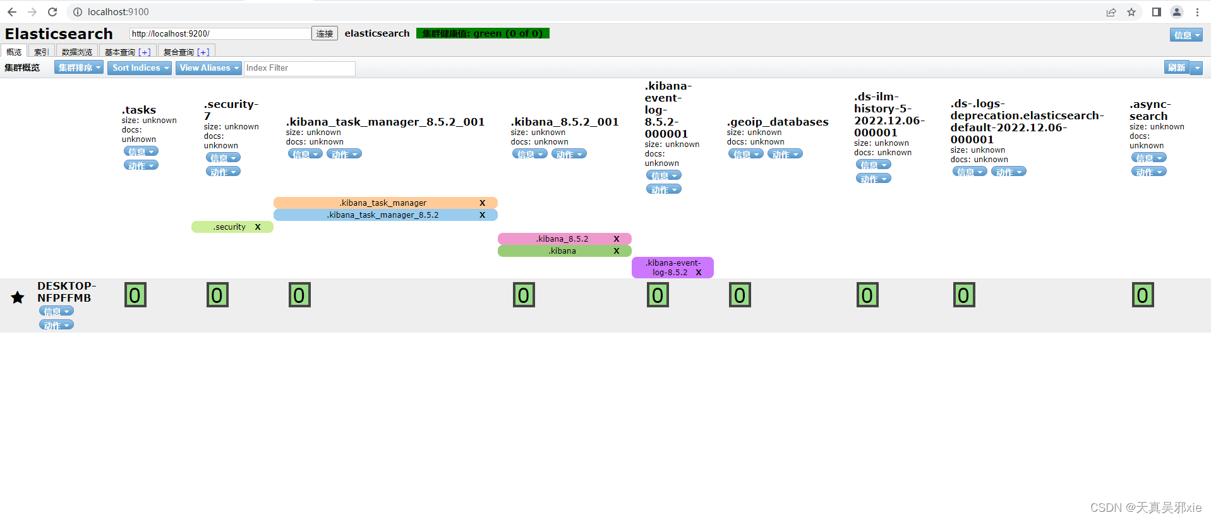Open the 信息 dropdown for .security-7
Image resolution: width=1211 pixels, height=520 pixels.
pos(223,158)
